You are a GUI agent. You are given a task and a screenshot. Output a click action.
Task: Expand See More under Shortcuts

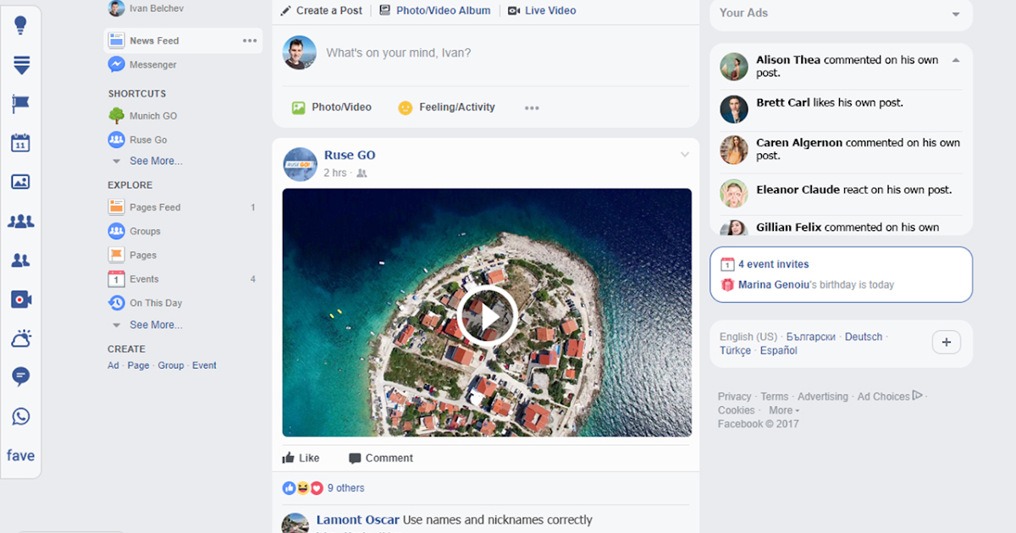[x=156, y=161]
